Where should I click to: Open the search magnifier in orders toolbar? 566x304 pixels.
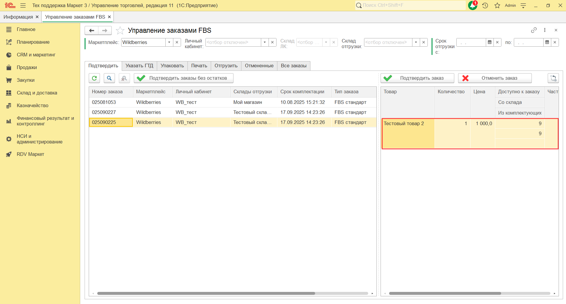coord(109,78)
